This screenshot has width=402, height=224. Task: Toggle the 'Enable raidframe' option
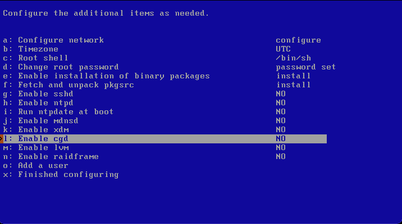pyautogui.click(x=51, y=156)
